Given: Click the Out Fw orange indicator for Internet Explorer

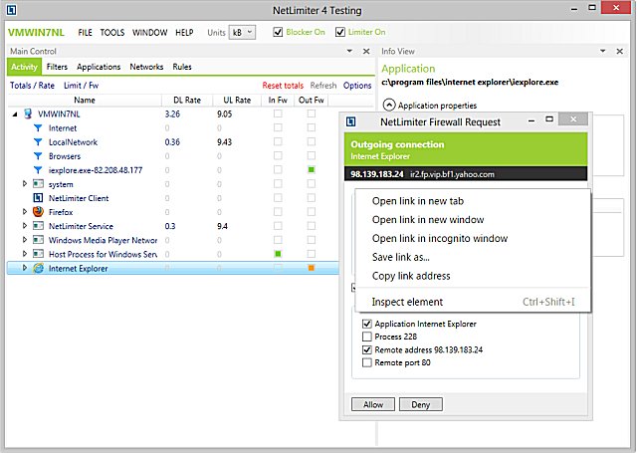Looking at the screenshot, I should click(x=312, y=268).
